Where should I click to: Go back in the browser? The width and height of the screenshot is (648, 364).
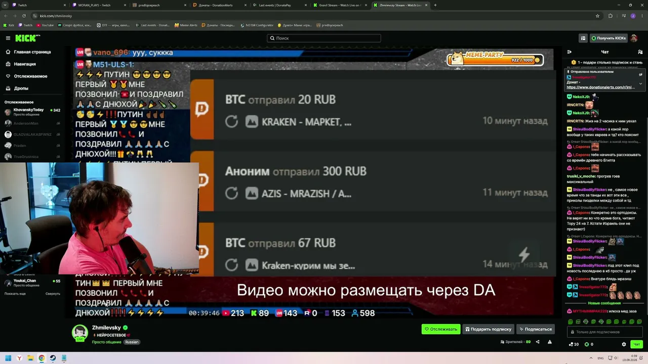(x=6, y=16)
